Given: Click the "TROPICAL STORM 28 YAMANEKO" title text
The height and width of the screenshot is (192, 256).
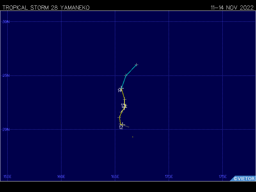Looking at the screenshot, I should point(46,8).
